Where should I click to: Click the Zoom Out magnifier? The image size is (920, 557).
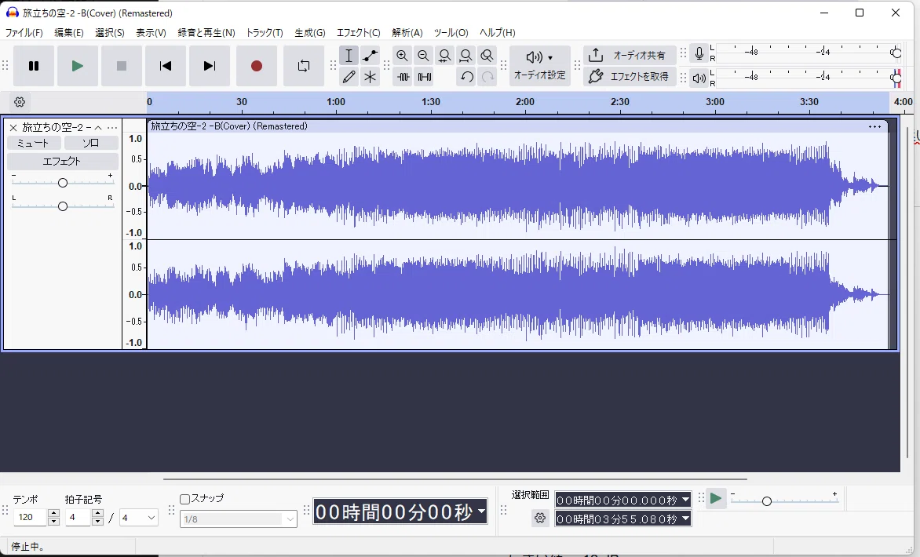[423, 56]
